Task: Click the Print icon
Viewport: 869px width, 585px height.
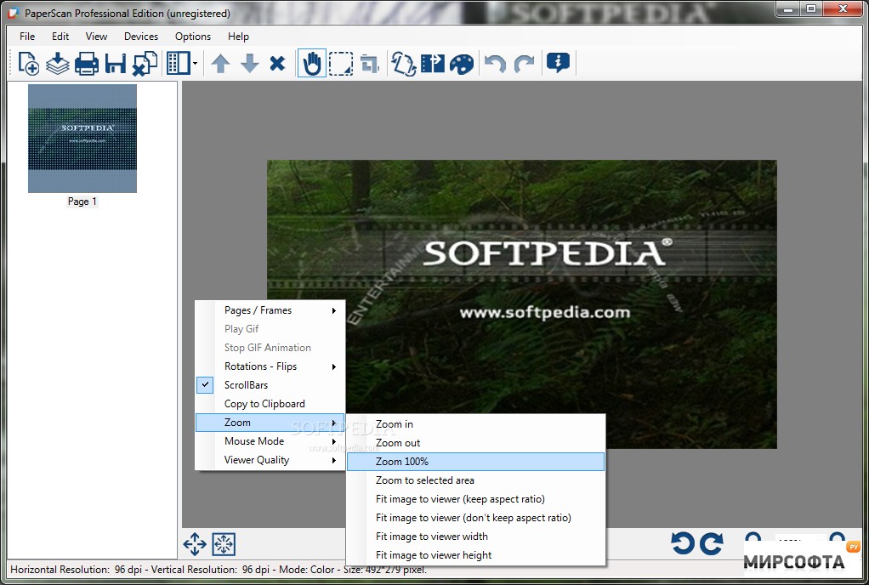Action: (x=86, y=62)
